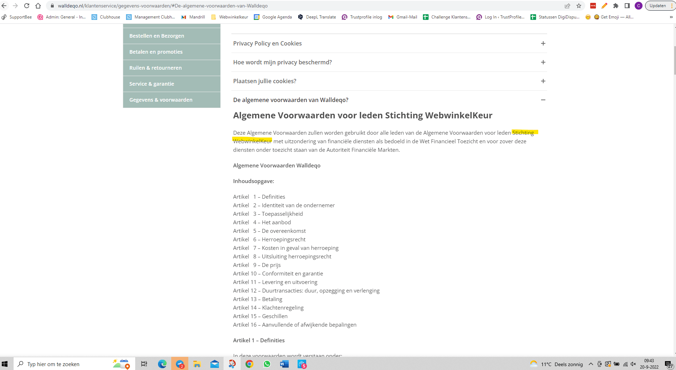Image resolution: width=676 pixels, height=370 pixels.
Task: Click the Windows taskbar search field
Action: point(64,364)
